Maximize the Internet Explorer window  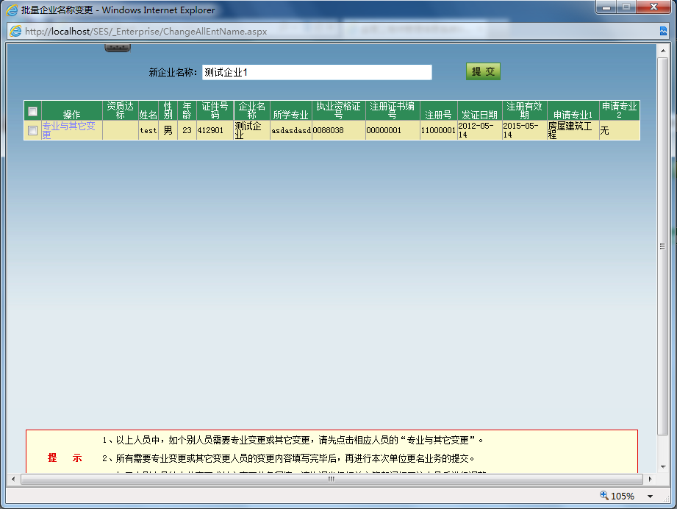click(626, 7)
